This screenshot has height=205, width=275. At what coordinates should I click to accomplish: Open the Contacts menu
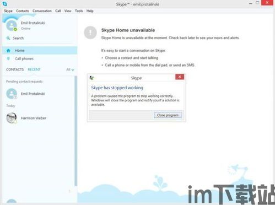click(x=23, y=11)
